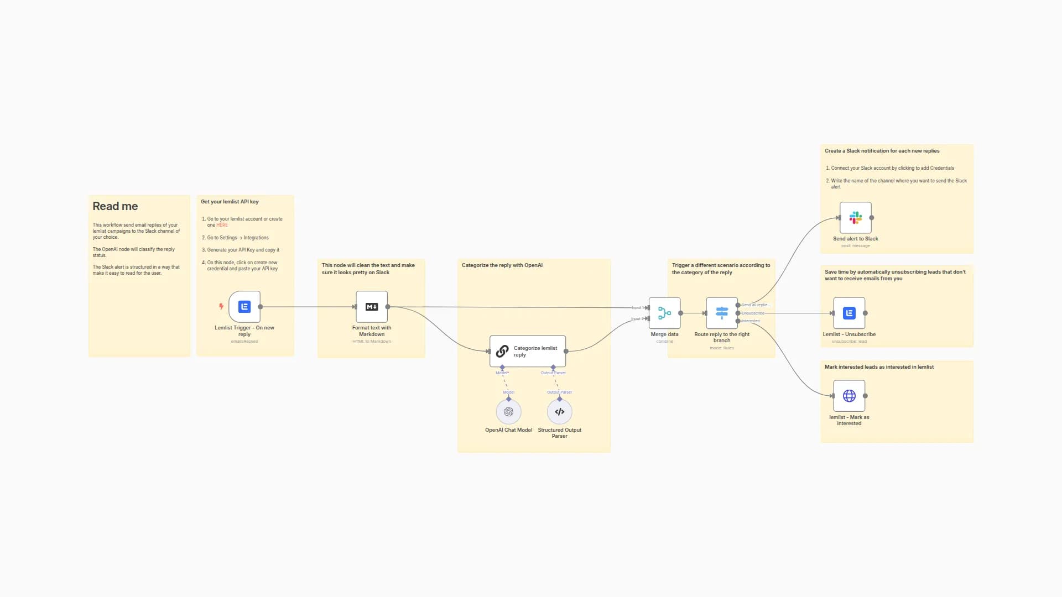This screenshot has height=597, width=1062.
Task: Open the Format text with Markdown node
Action: [x=372, y=307]
